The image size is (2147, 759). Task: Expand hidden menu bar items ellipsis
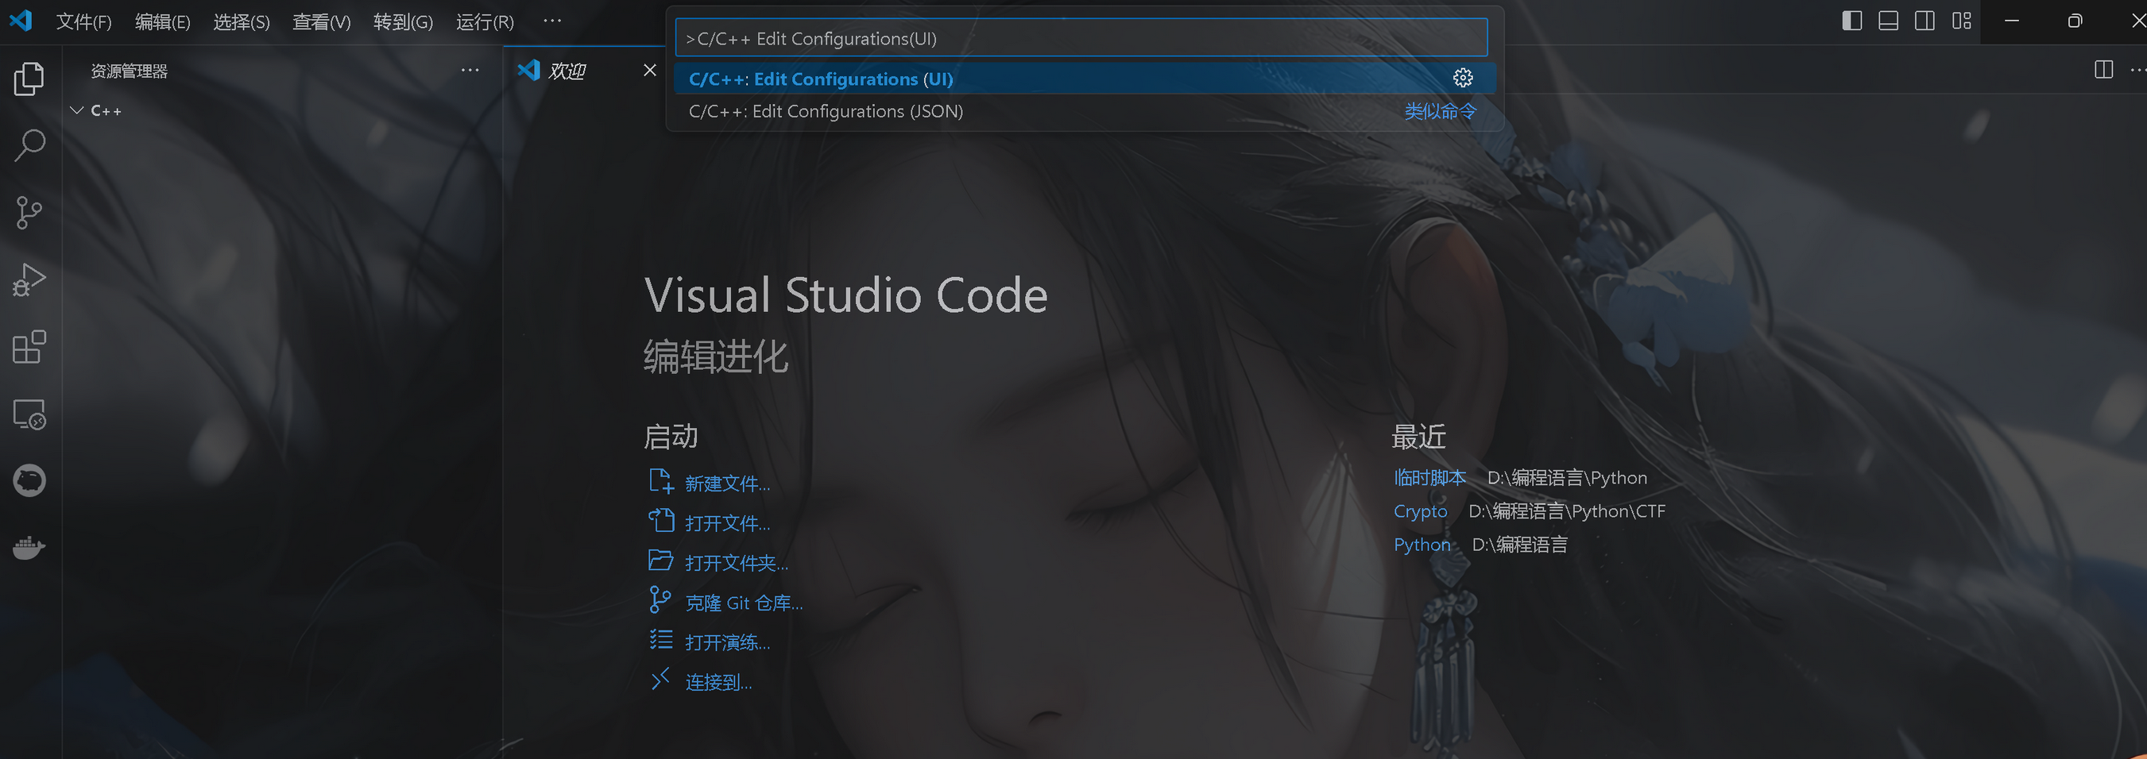[551, 21]
